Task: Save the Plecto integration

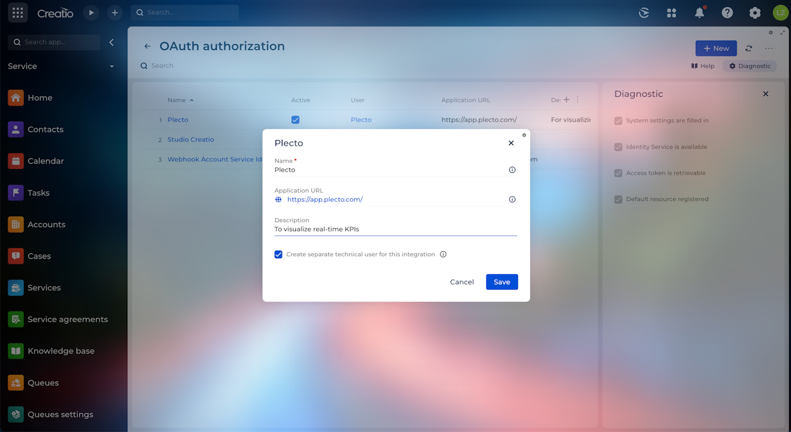Action: pyautogui.click(x=502, y=282)
